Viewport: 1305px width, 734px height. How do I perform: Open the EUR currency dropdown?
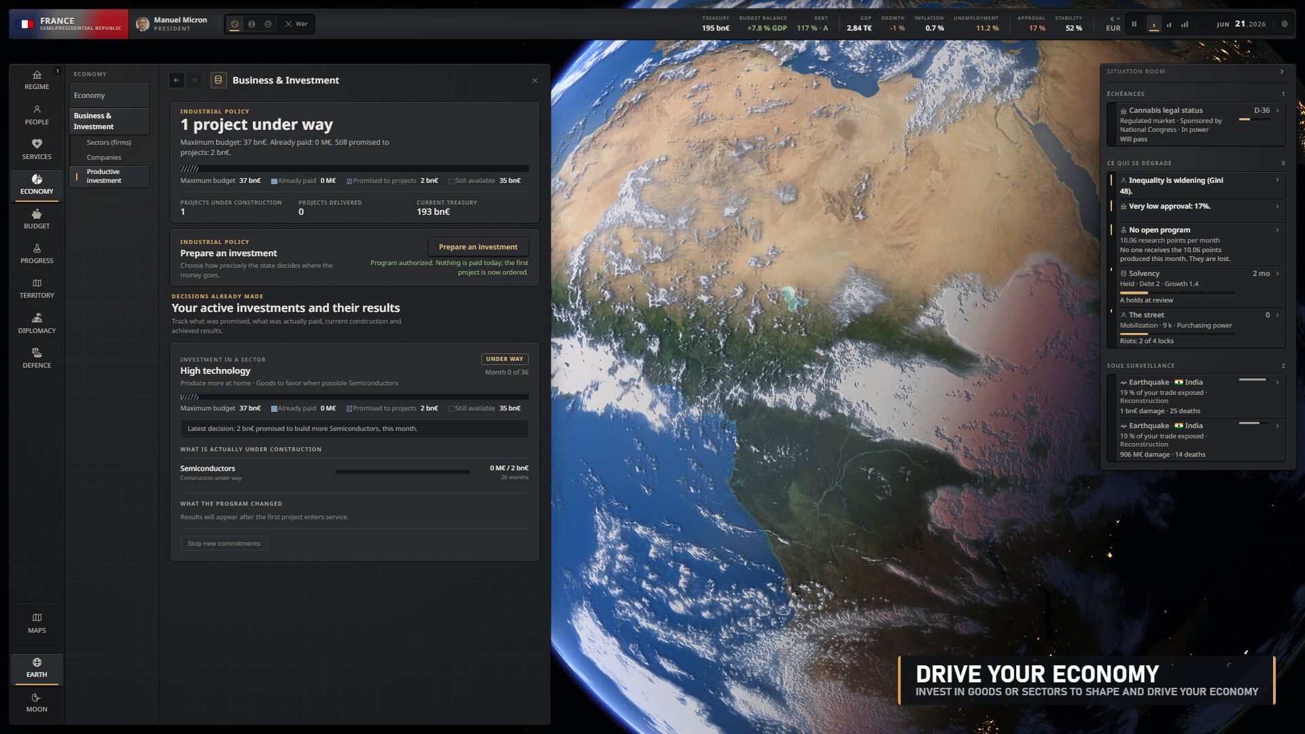point(1113,24)
